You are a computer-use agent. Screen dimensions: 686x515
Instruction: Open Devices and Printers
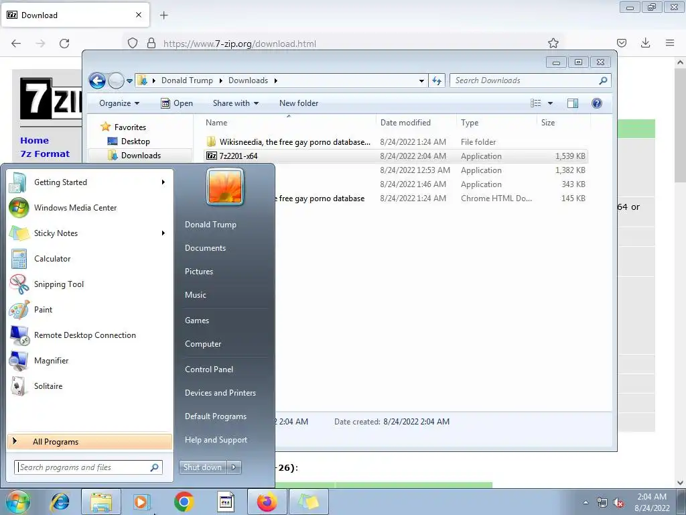click(x=220, y=393)
